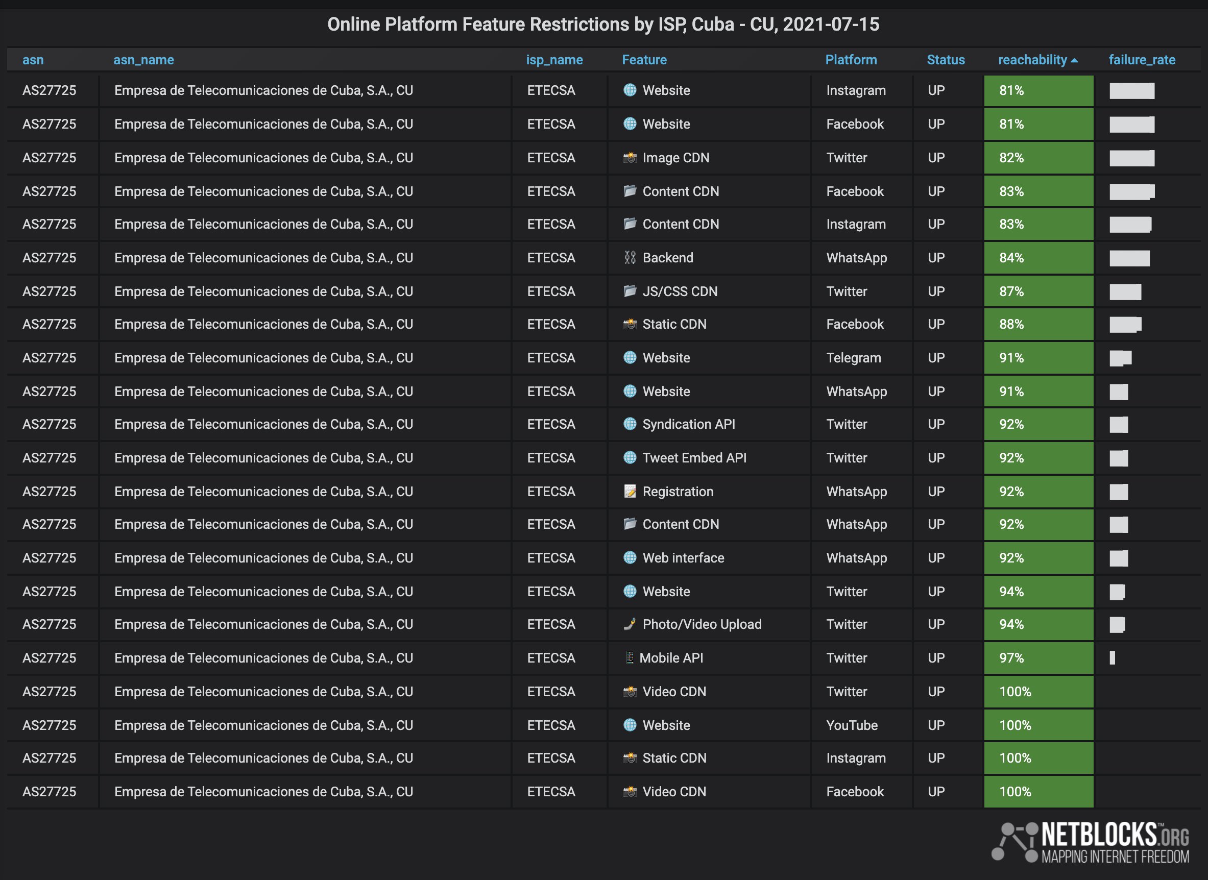Click camera icon for Twitter Image CDN

click(630, 158)
